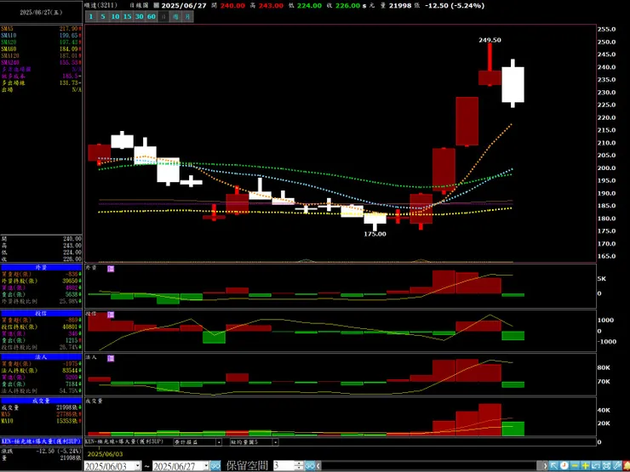Switch to the daily (日) chart tab
This screenshot has height=472, width=630.
[x=163, y=16]
